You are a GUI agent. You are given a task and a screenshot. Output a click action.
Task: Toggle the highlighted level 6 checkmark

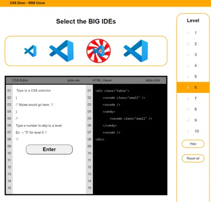pos(188,88)
